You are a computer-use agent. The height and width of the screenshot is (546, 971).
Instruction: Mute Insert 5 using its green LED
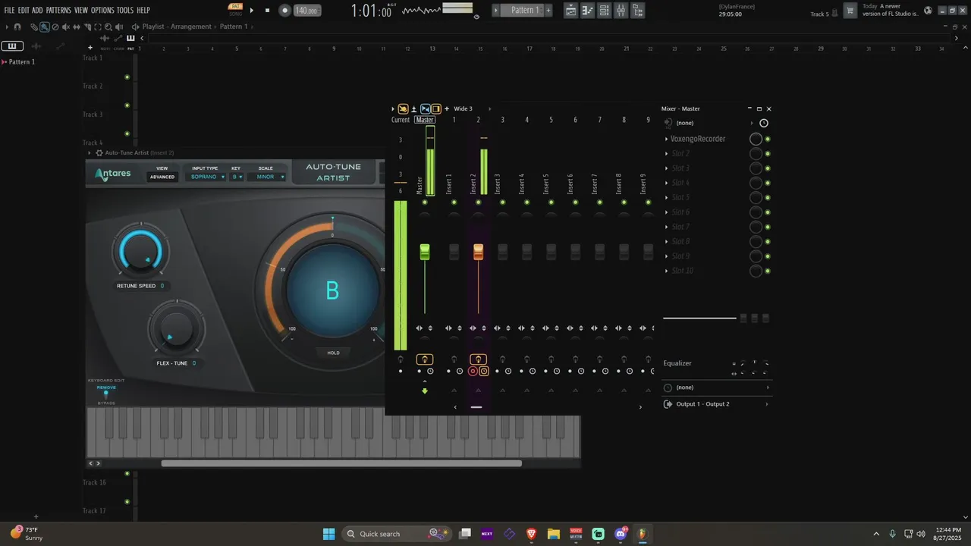pos(551,202)
